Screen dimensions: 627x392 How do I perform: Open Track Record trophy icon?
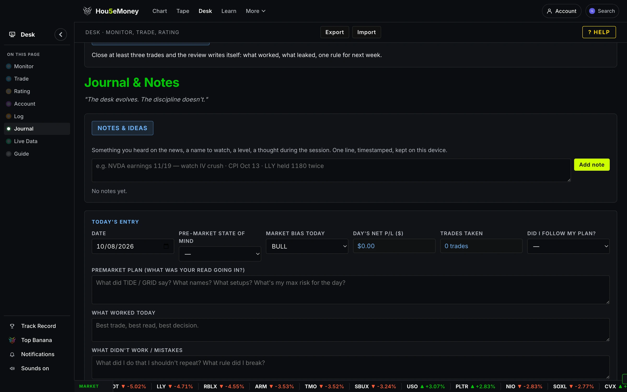pyautogui.click(x=12, y=326)
